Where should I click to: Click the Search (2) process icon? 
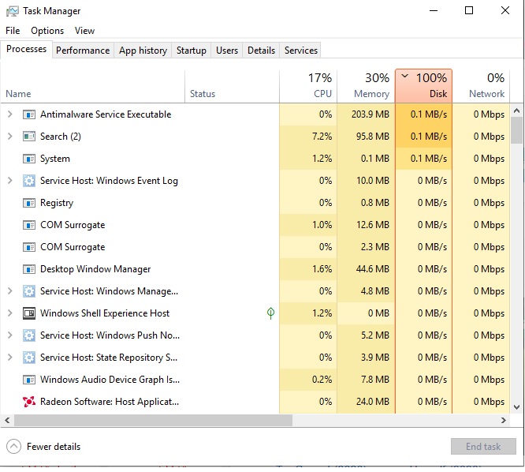(x=29, y=137)
